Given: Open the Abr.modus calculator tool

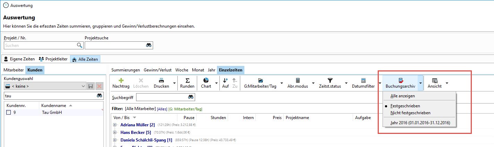Looking at the screenshot, I should pos(298,80).
